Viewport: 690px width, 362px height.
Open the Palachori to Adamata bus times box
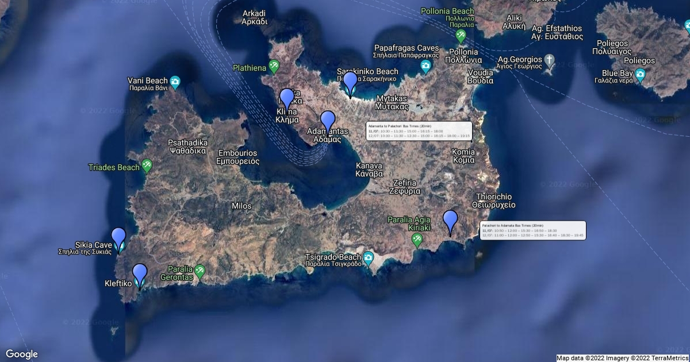(532, 230)
